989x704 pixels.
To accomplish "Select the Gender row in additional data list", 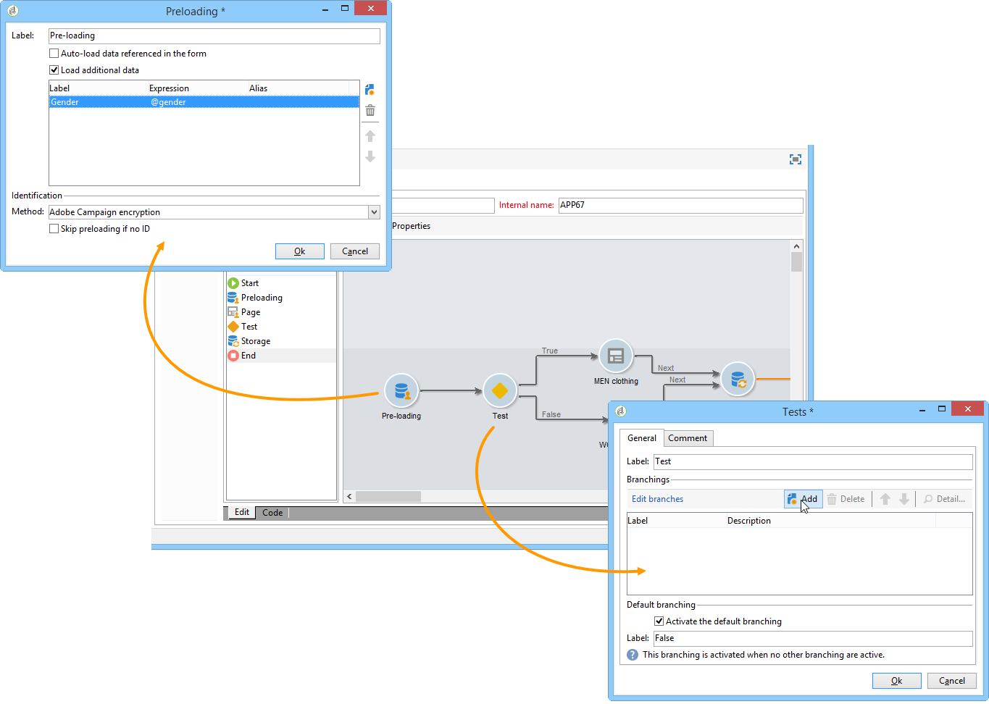I will (x=204, y=102).
